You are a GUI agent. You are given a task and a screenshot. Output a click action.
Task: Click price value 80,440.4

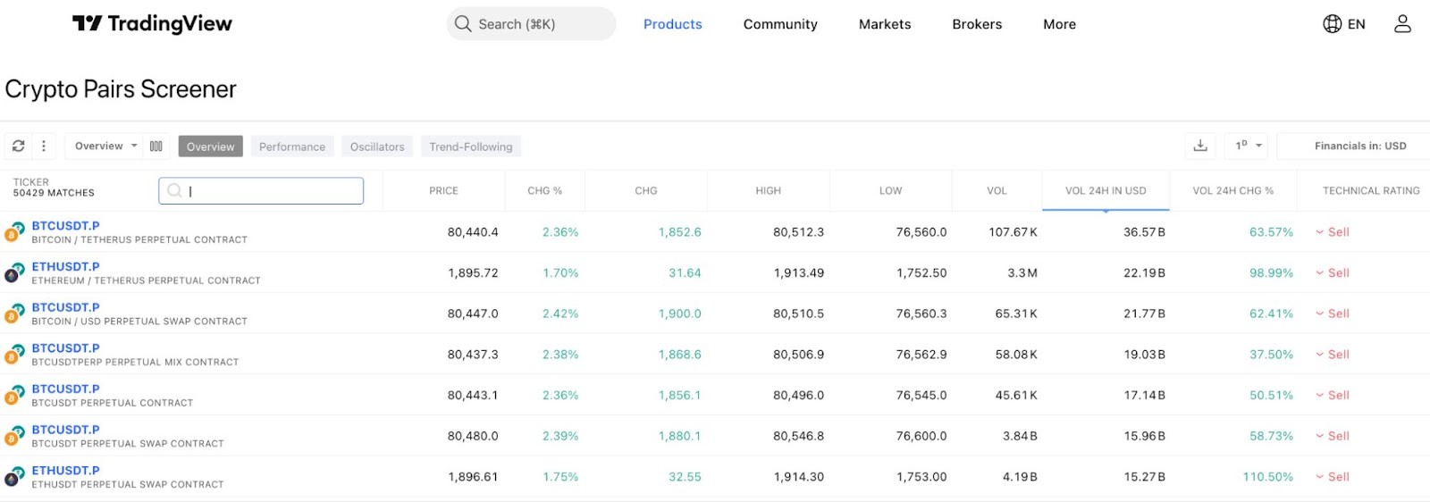pyautogui.click(x=473, y=232)
